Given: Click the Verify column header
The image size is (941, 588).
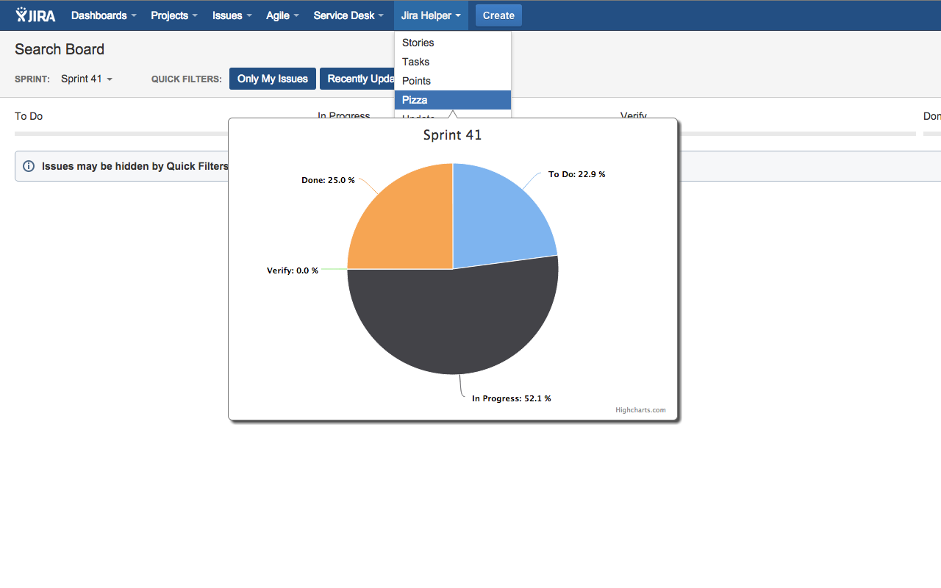Looking at the screenshot, I should click(634, 116).
